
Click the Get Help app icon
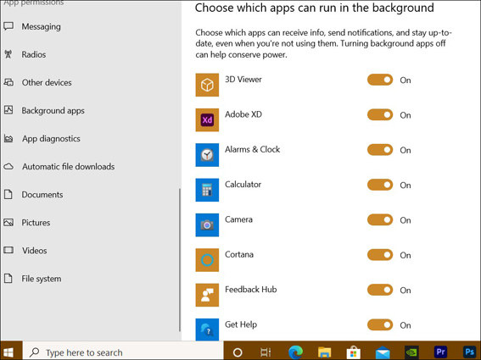pyautogui.click(x=207, y=330)
